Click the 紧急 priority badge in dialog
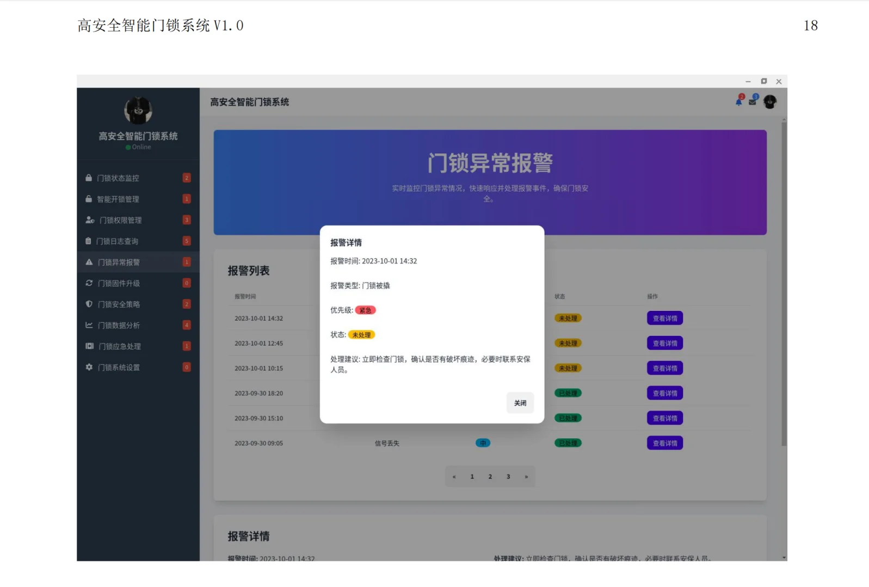 (366, 310)
